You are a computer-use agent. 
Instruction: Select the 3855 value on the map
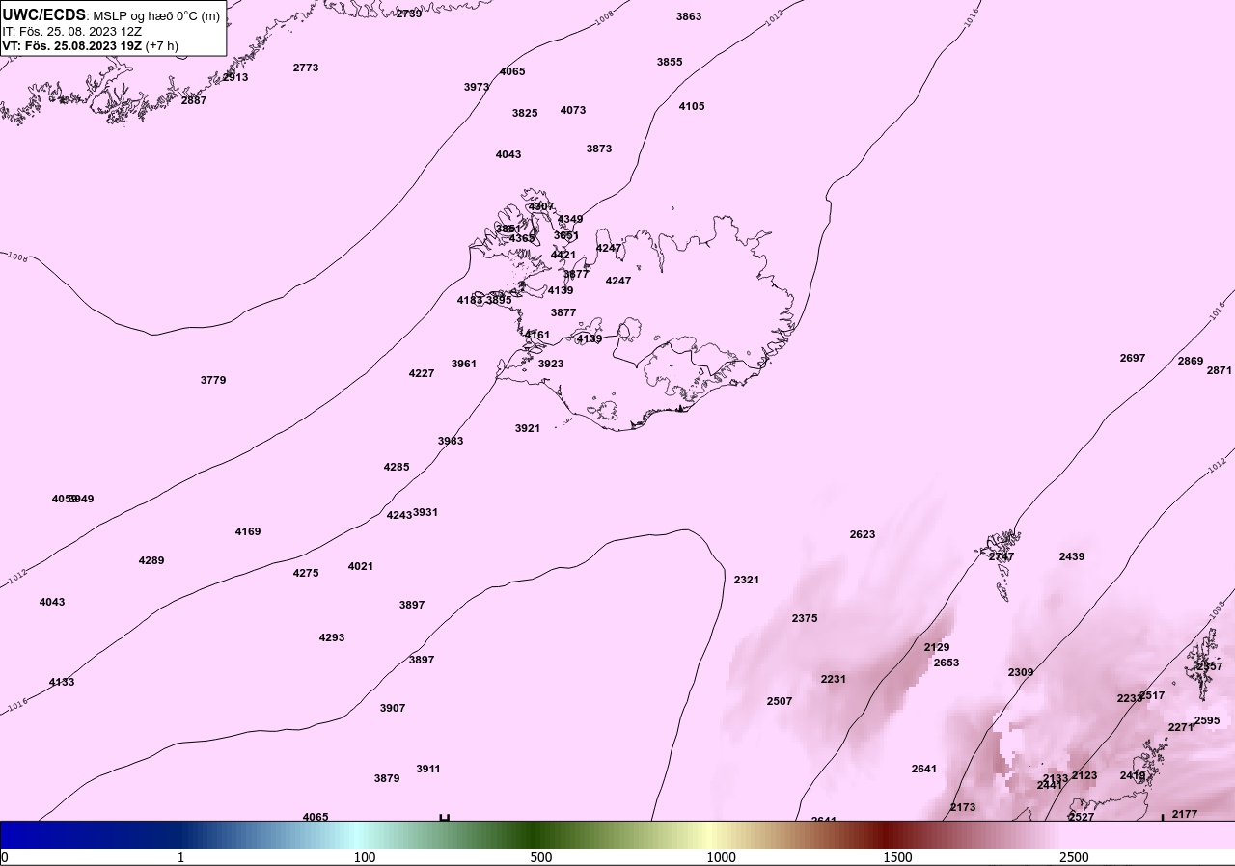click(670, 62)
